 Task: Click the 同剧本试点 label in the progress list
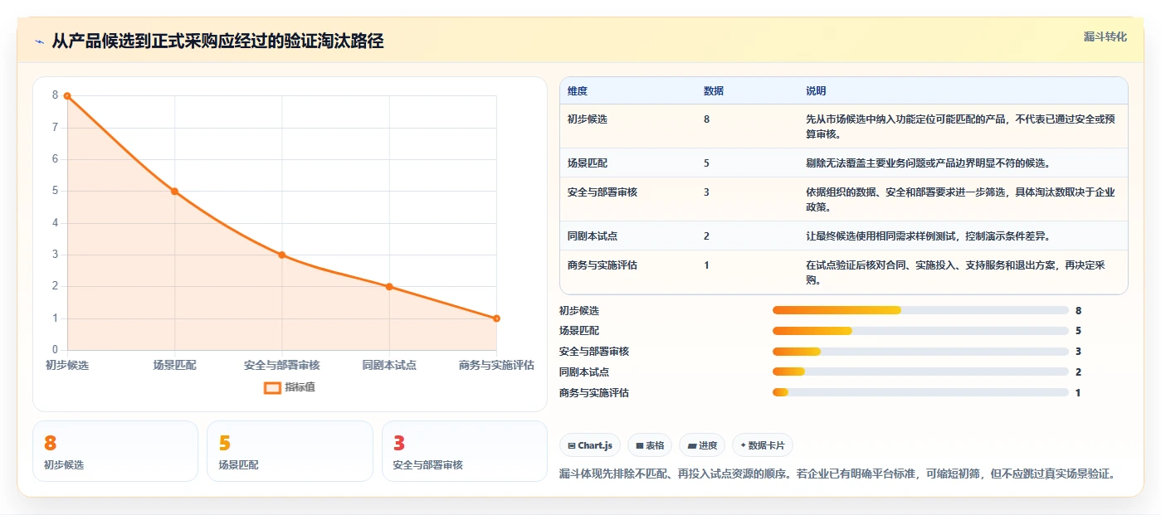[x=584, y=372]
